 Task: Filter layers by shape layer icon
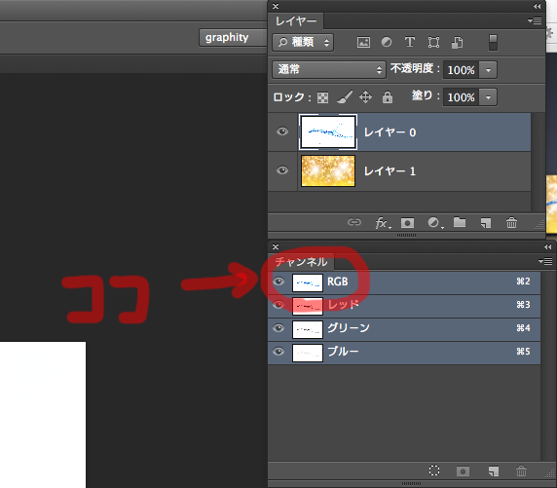[x=433, y=42]
